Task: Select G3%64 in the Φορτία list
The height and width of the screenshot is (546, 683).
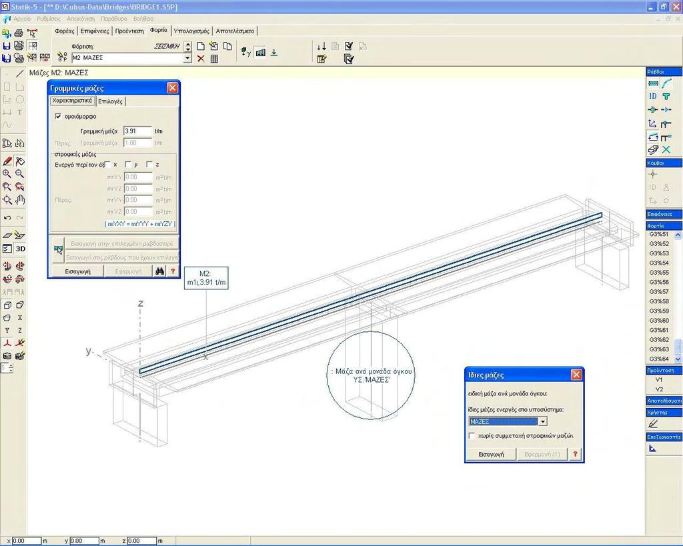Action: click(660, 359)
